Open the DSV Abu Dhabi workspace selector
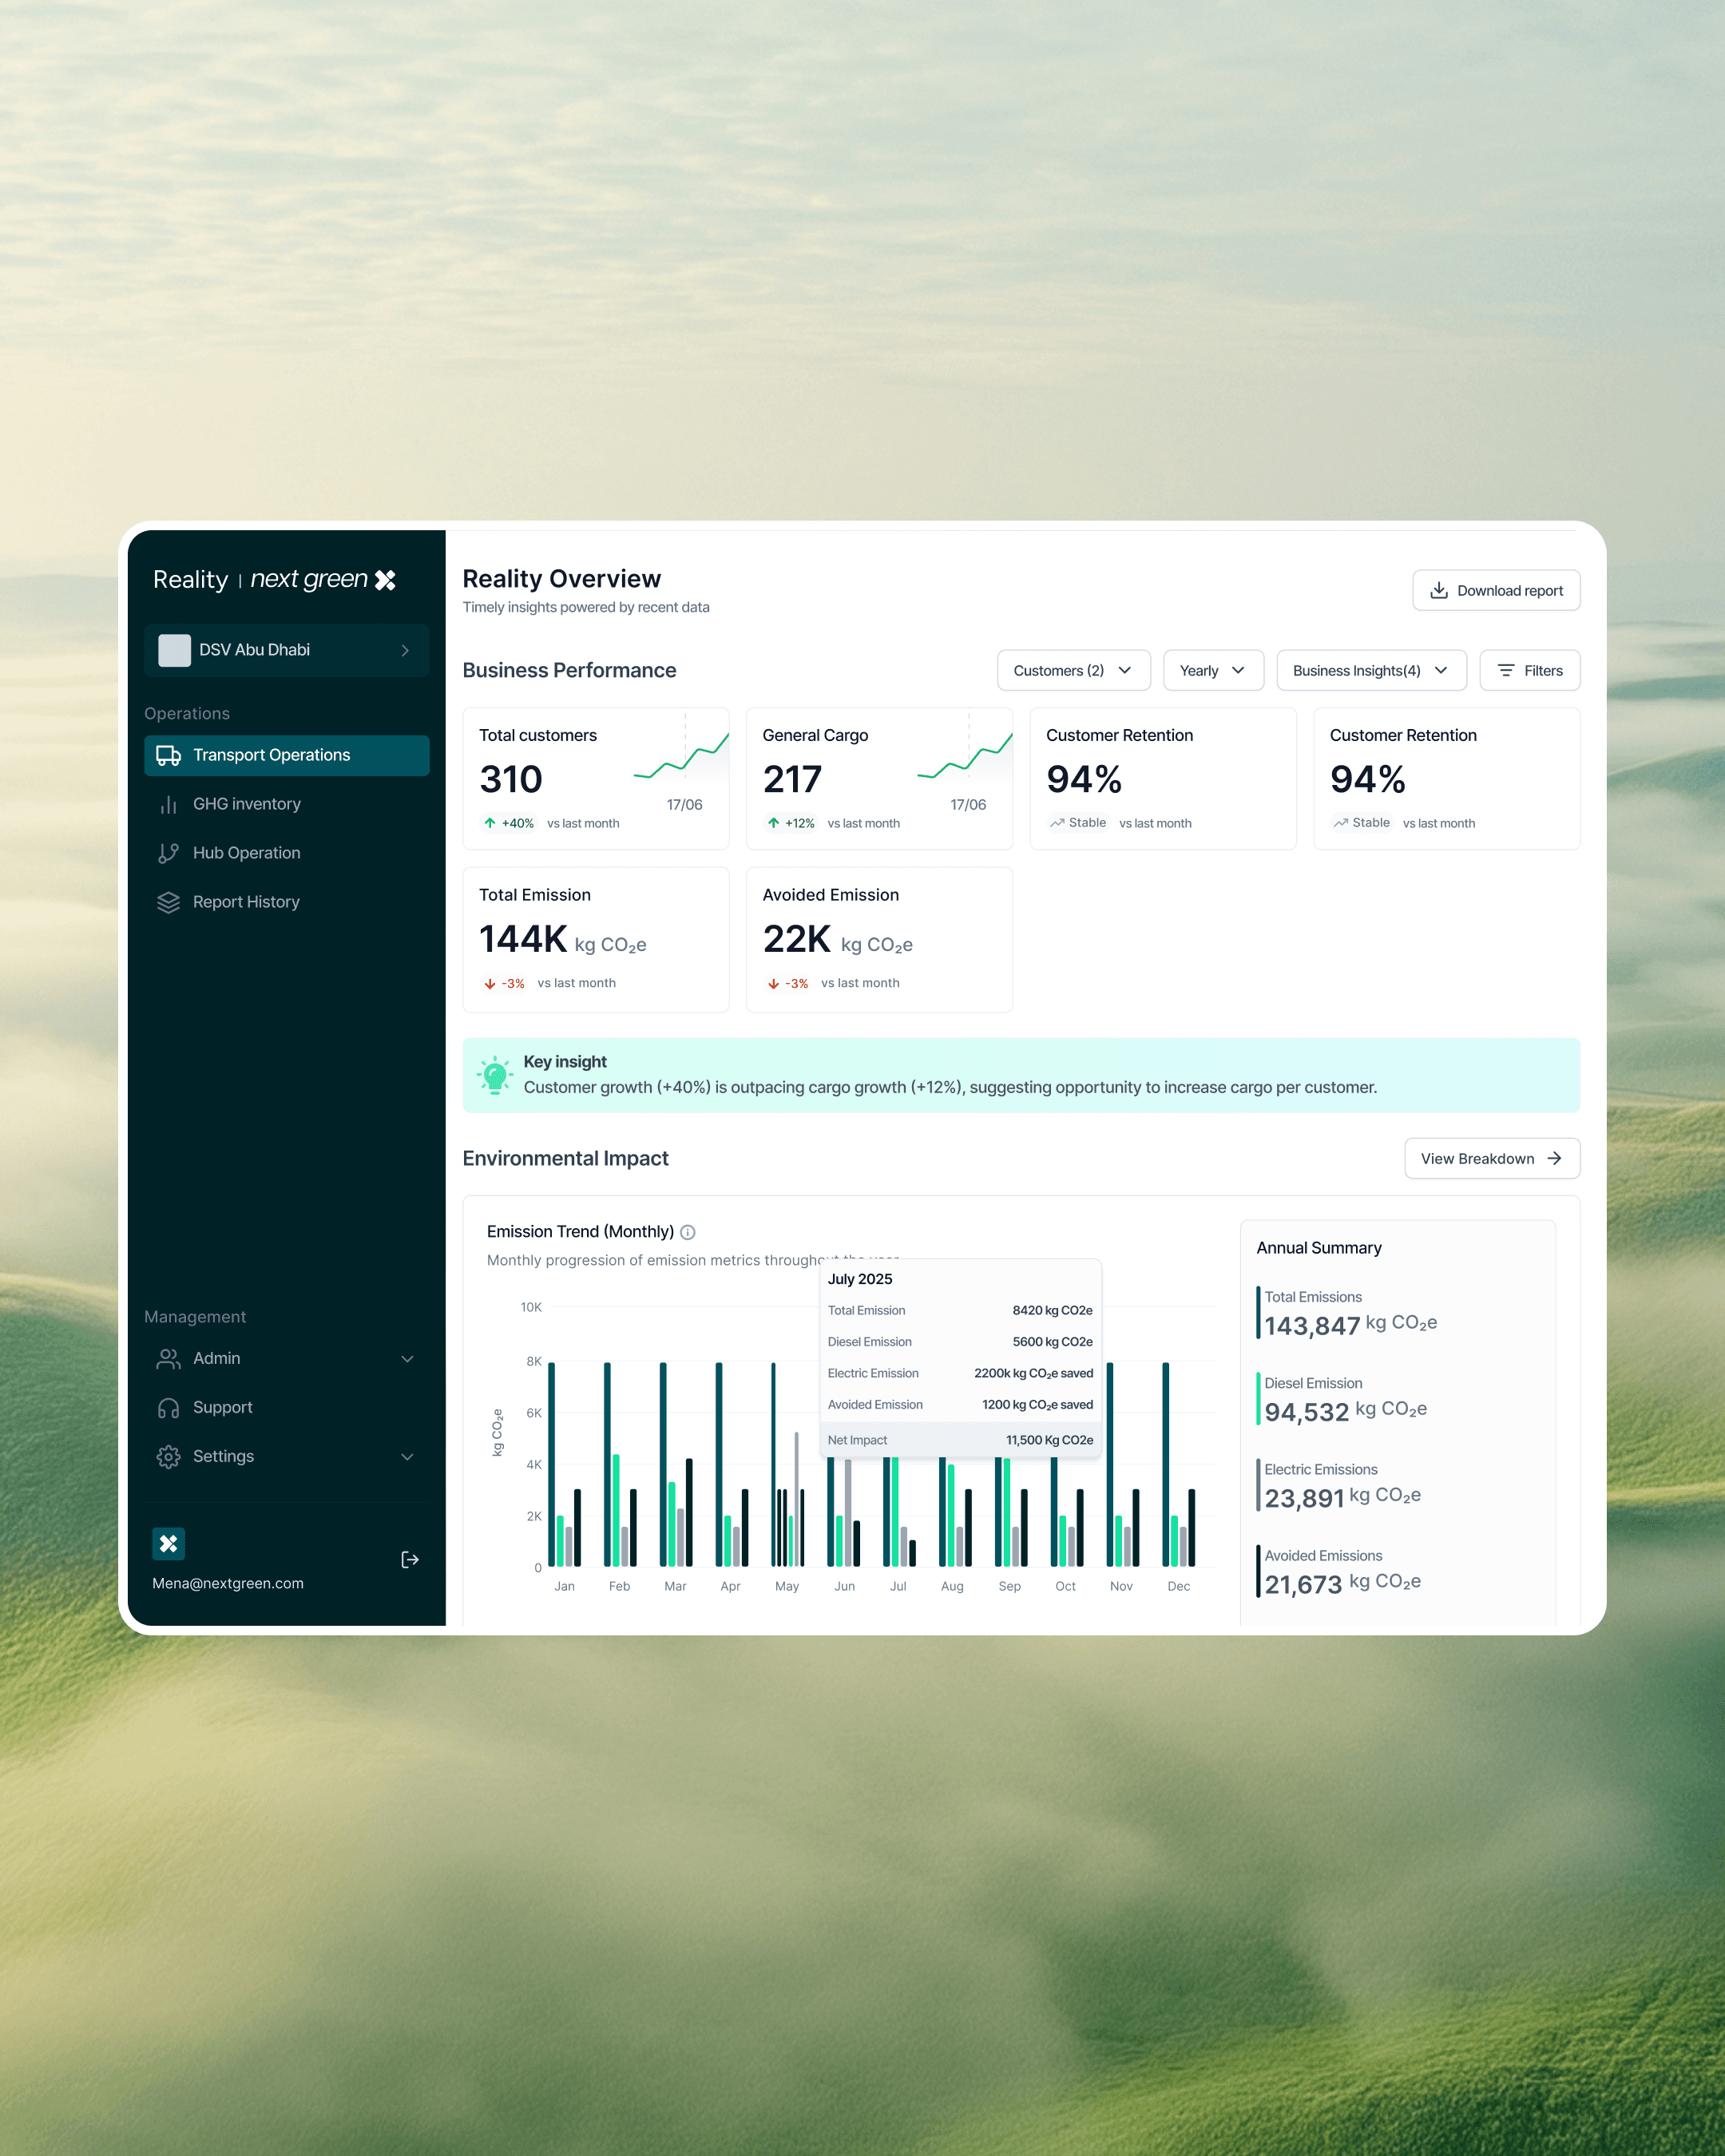The height and width of the screenshot is (2156, 1725). pyautogui.click(x=286, y=650)
